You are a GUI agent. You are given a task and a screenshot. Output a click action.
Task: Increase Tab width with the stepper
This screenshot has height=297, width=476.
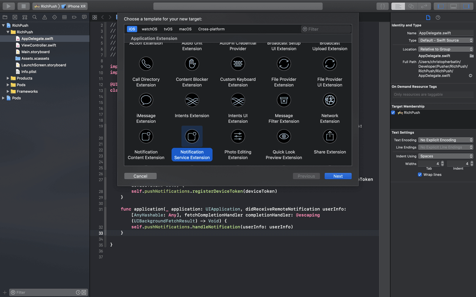[x=442, y=162]
